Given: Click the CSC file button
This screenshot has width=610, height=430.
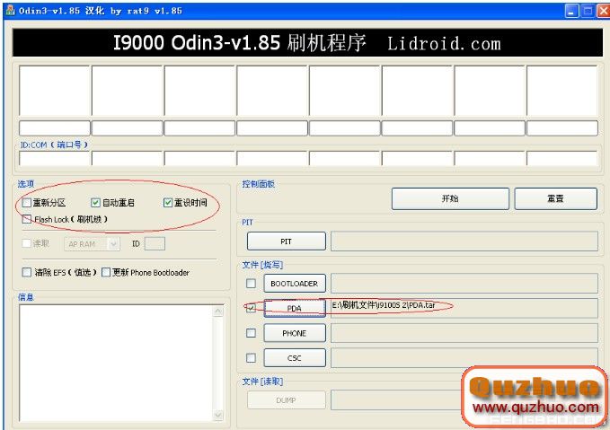Looking at the screenshot, I should click(295, 358).
